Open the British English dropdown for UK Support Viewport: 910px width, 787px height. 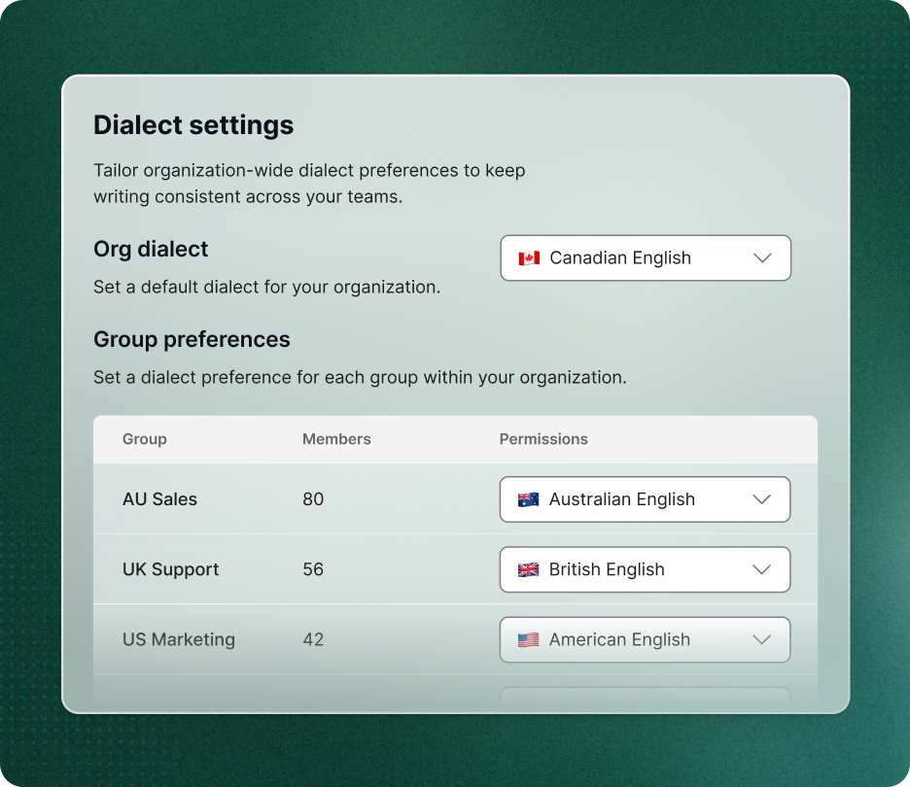[645, 569]
